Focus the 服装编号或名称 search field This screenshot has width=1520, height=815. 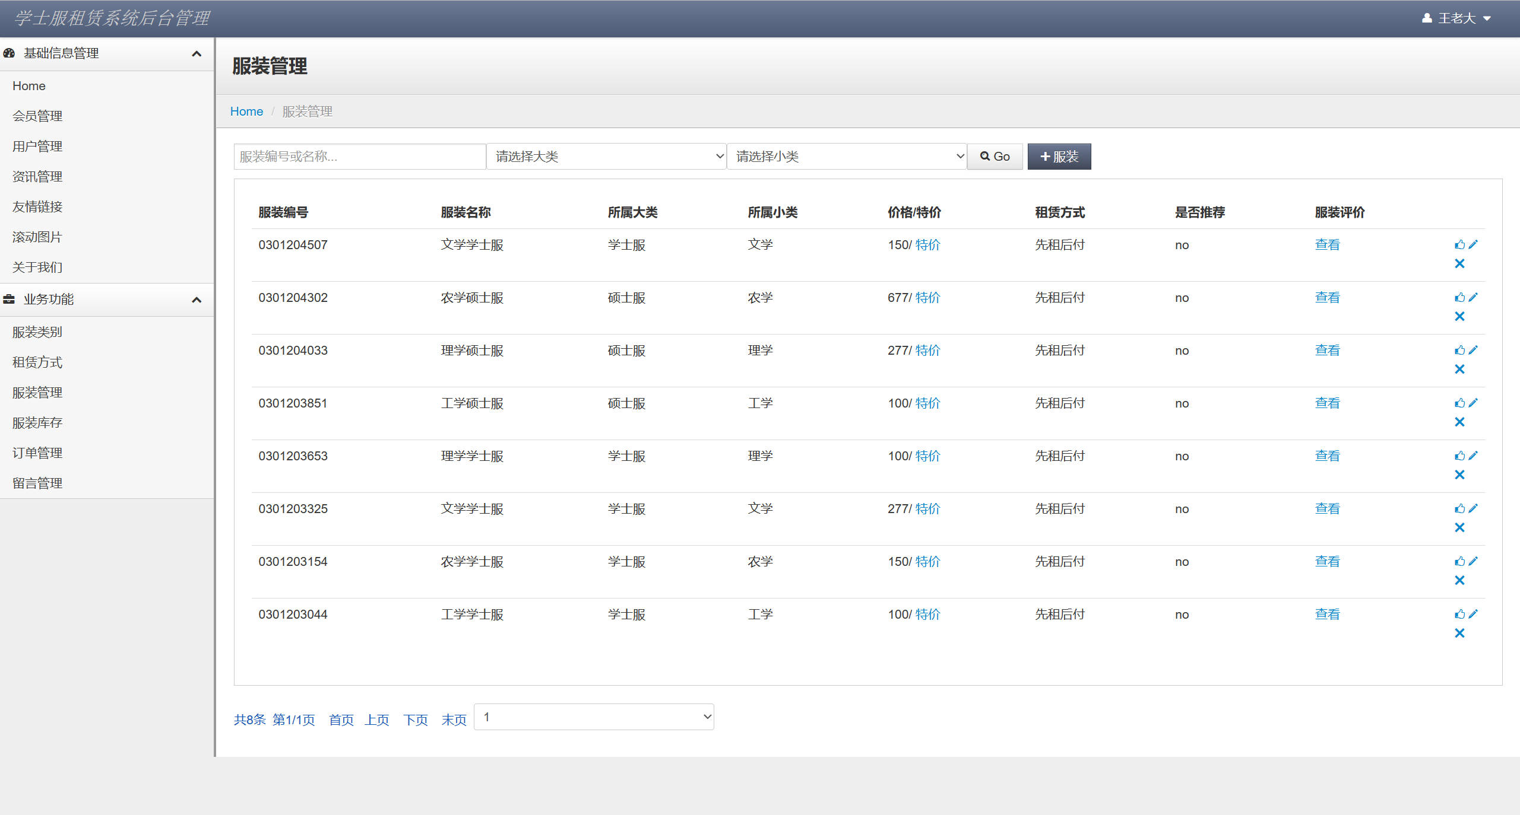tap(360, 157)
